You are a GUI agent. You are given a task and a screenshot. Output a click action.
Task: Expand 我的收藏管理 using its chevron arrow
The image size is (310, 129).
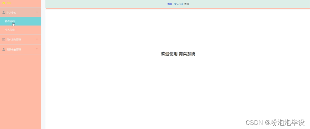click(x=37, y=49)
